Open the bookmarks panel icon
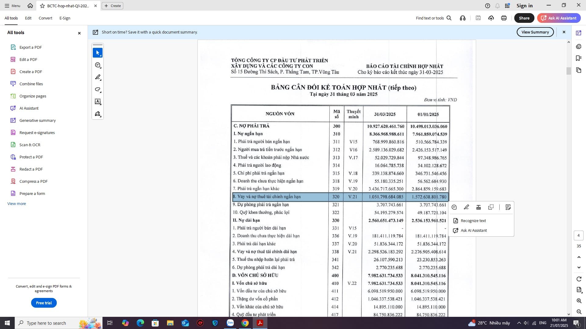586x329 pixels. [578, 58]
